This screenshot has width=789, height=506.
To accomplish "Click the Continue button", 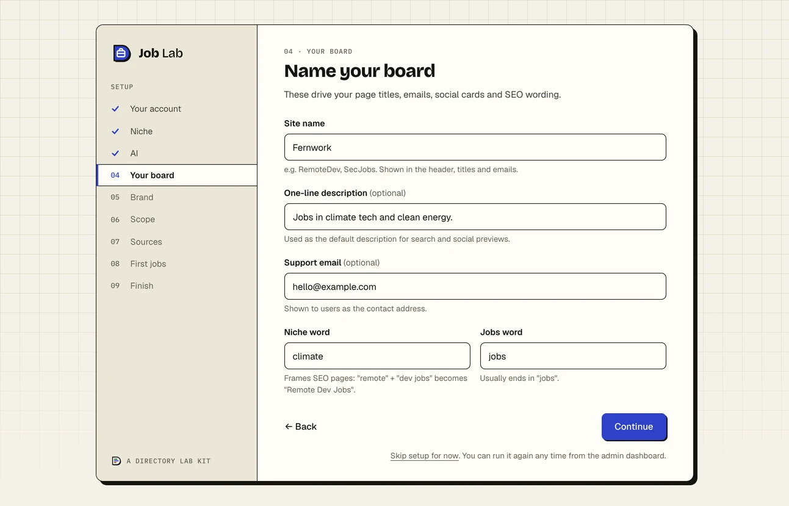I will 634,427.
